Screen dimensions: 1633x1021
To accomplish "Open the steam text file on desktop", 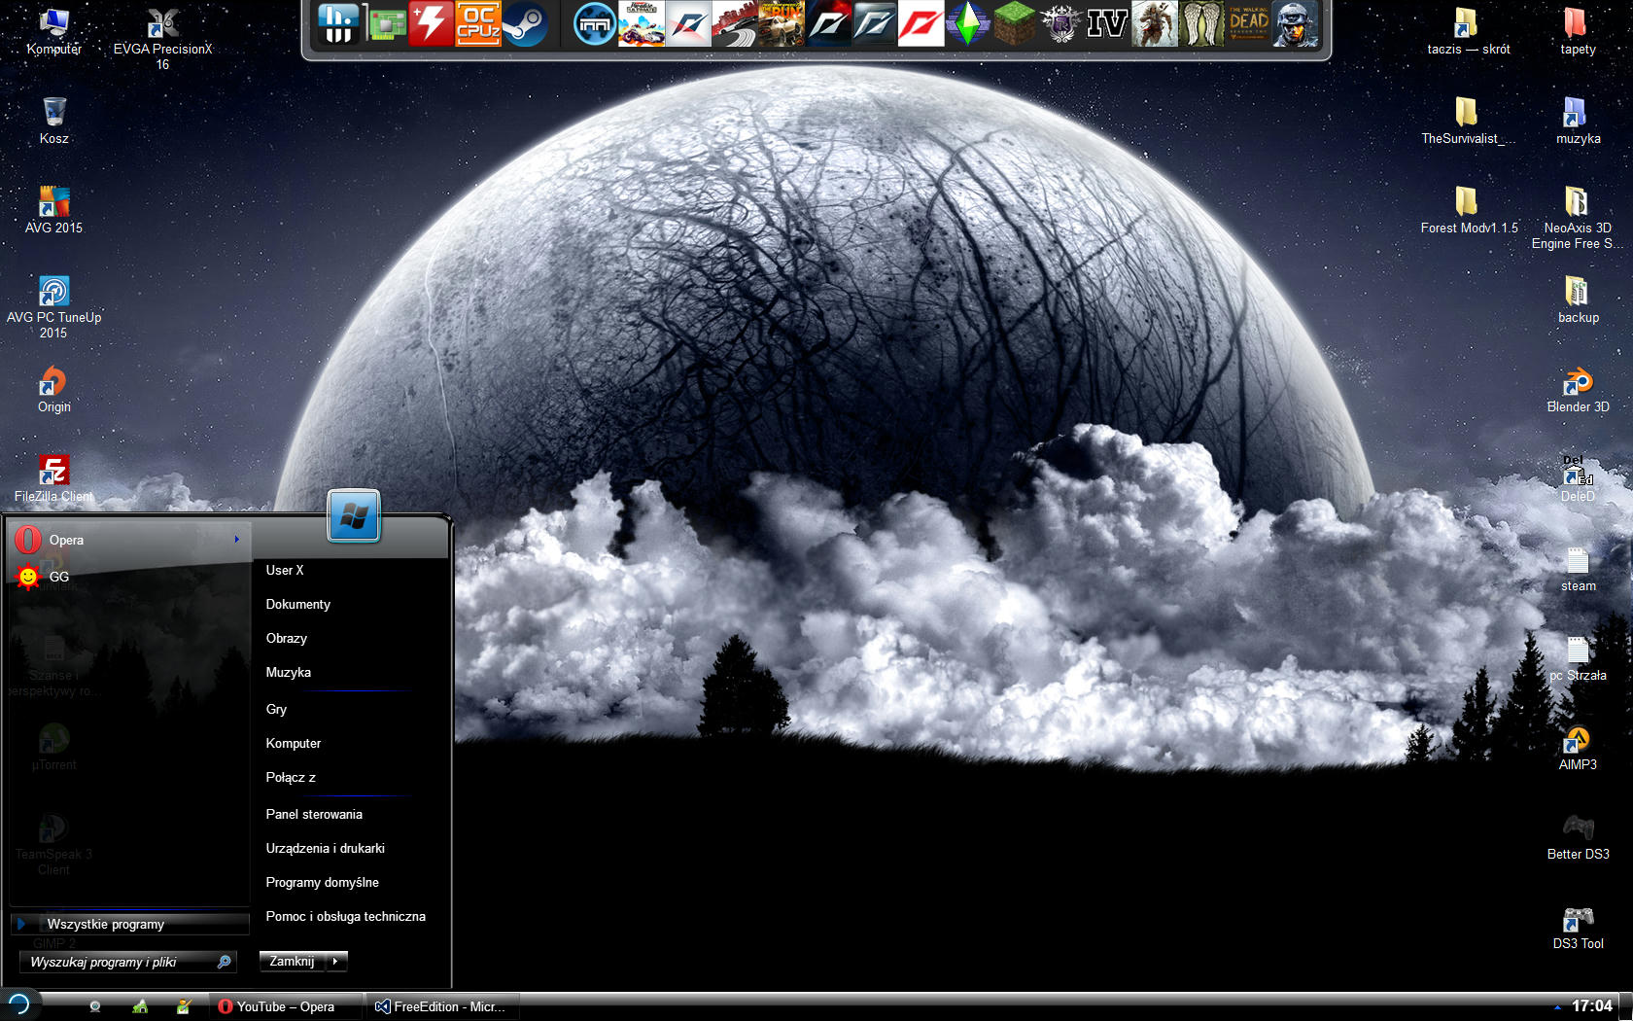I will click(x=1578, y=568).
